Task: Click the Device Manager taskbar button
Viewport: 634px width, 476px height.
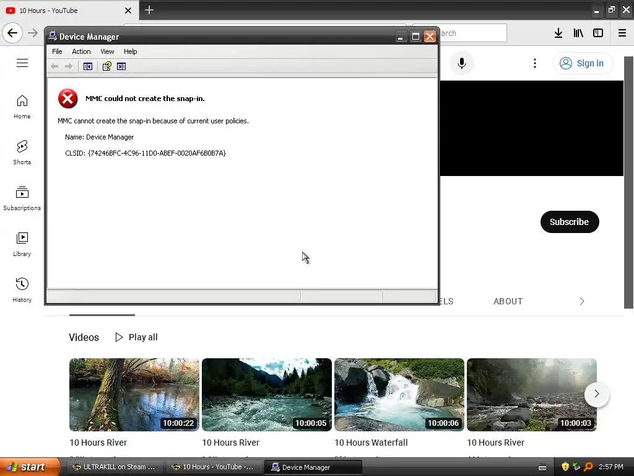Action: (x=313, y=467)
